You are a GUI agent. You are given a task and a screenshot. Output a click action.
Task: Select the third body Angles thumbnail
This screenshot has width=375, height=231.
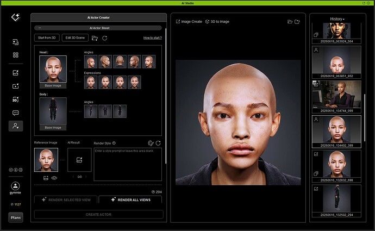(120, 111)
